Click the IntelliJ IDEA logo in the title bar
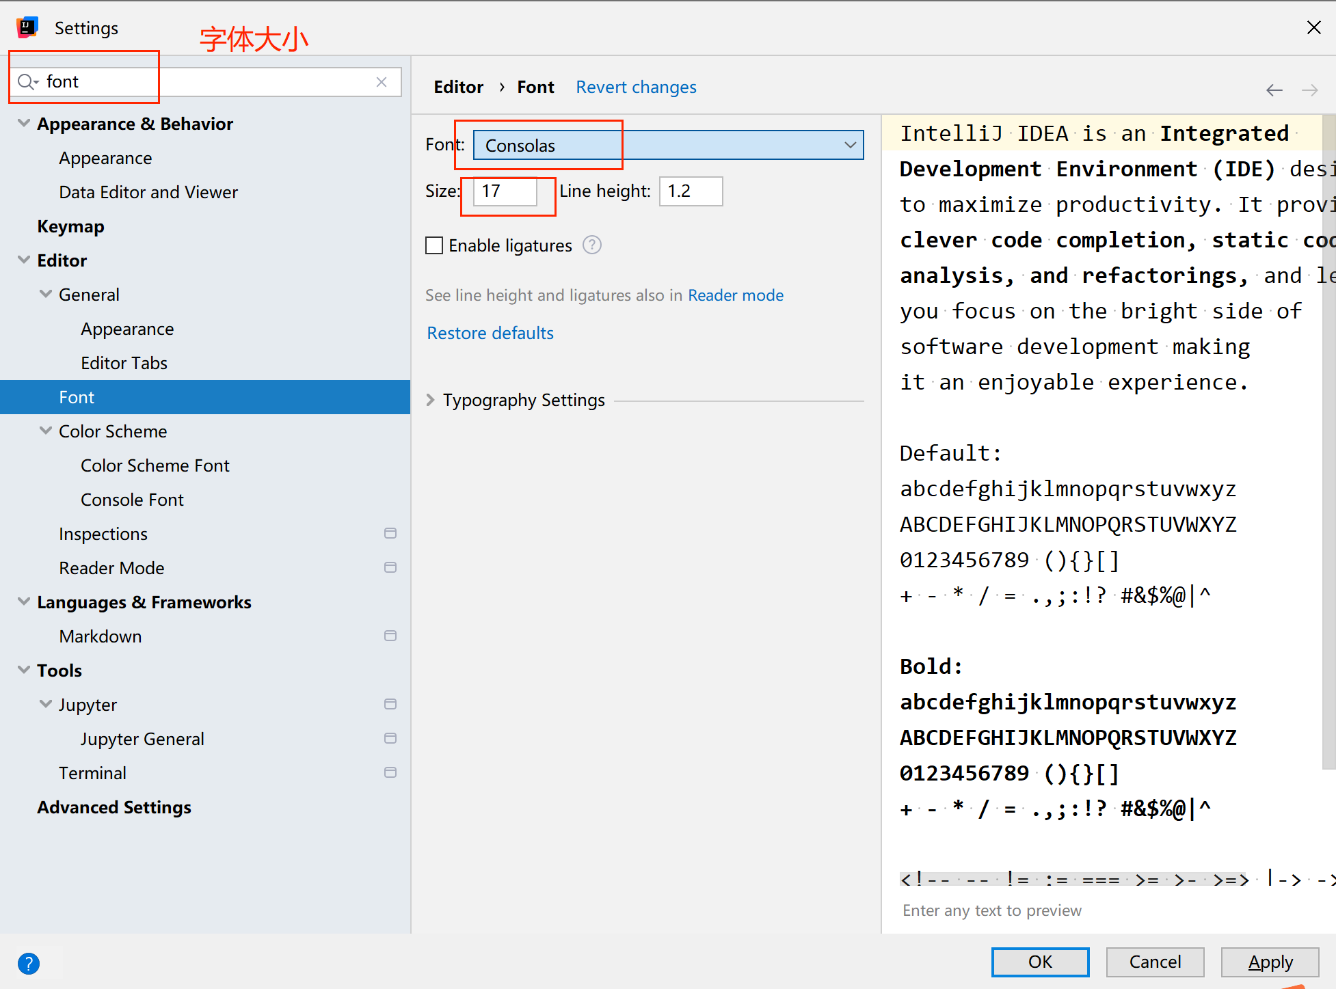1336x989 pixels. pos(27,27)
